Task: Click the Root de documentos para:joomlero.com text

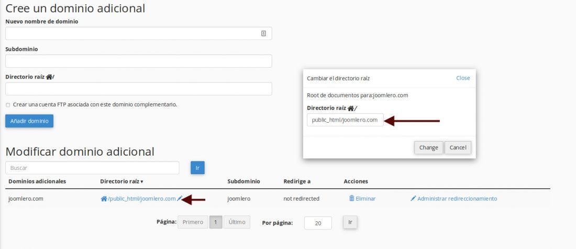Action: click(358, 95)
